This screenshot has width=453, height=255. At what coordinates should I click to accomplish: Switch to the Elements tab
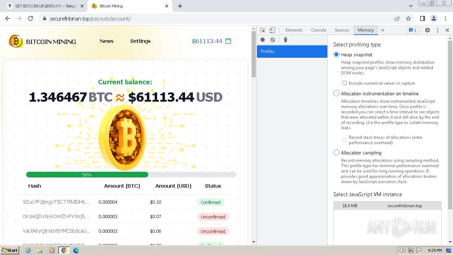(294, 30)
